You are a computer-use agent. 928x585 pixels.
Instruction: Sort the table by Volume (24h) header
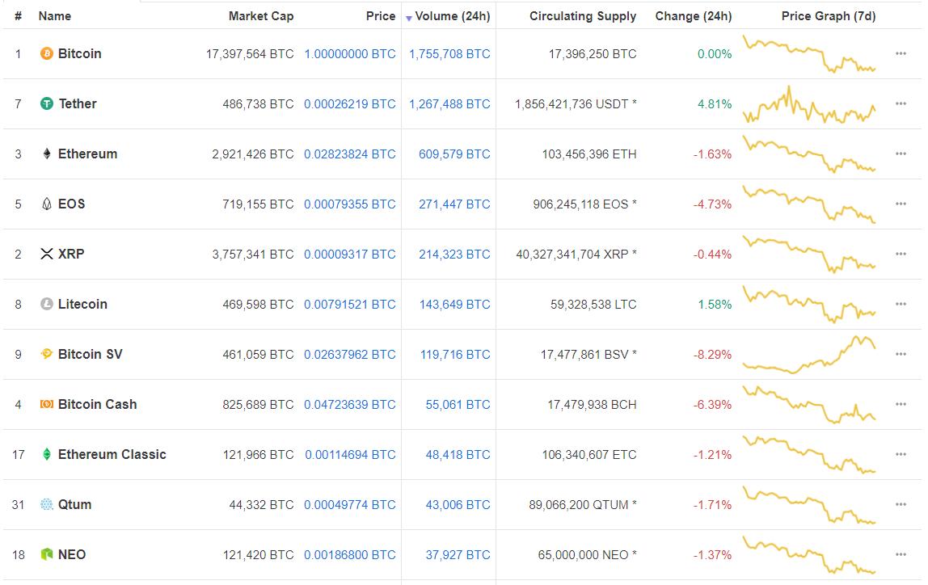(x=453, y=16)
